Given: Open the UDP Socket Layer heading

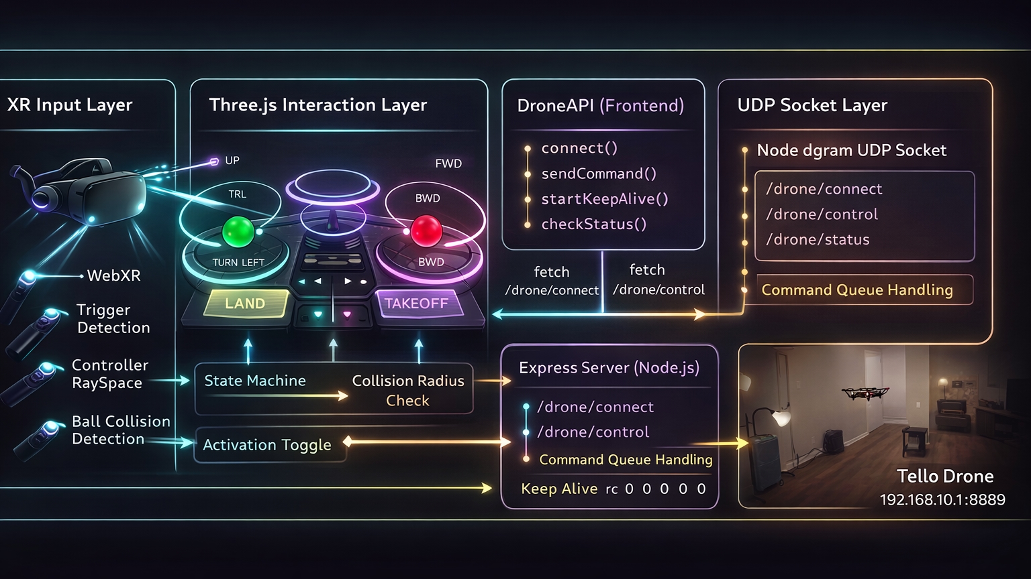Looking at the screenshot, I should 812,105.
